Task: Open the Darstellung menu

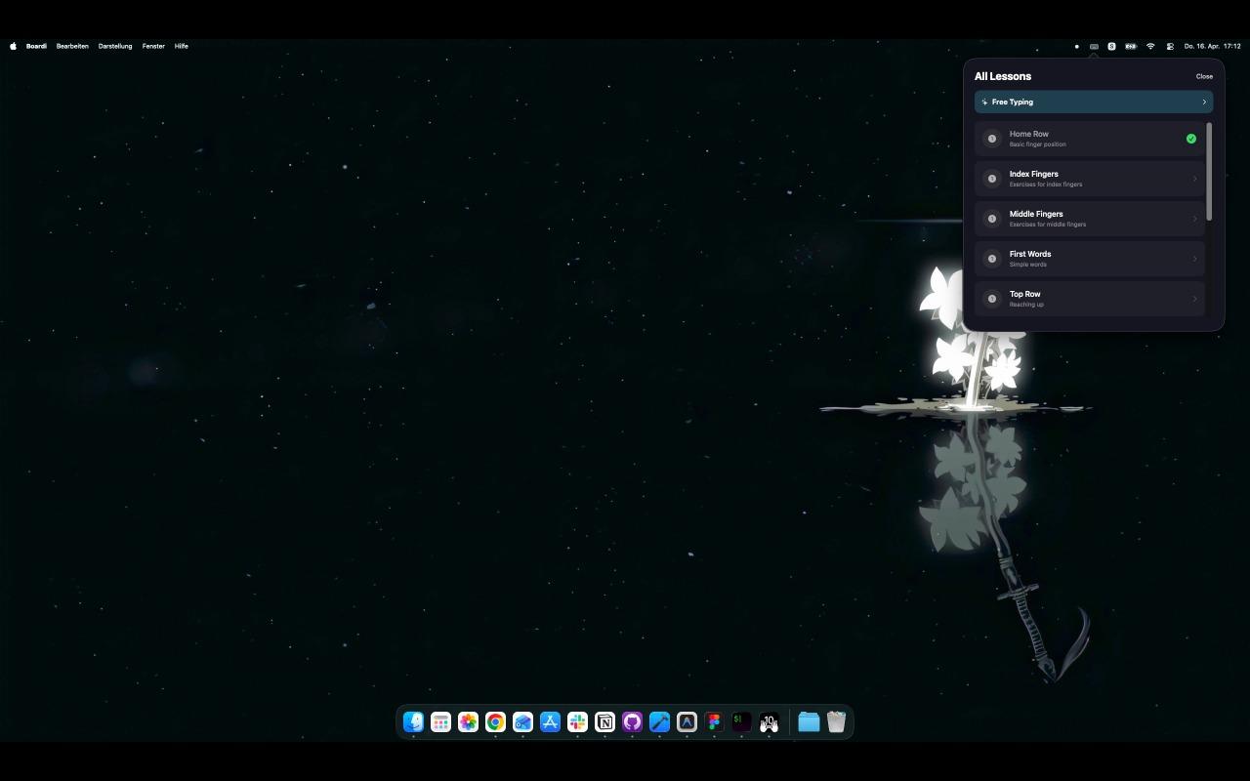Action: click(x=115, y=46)
